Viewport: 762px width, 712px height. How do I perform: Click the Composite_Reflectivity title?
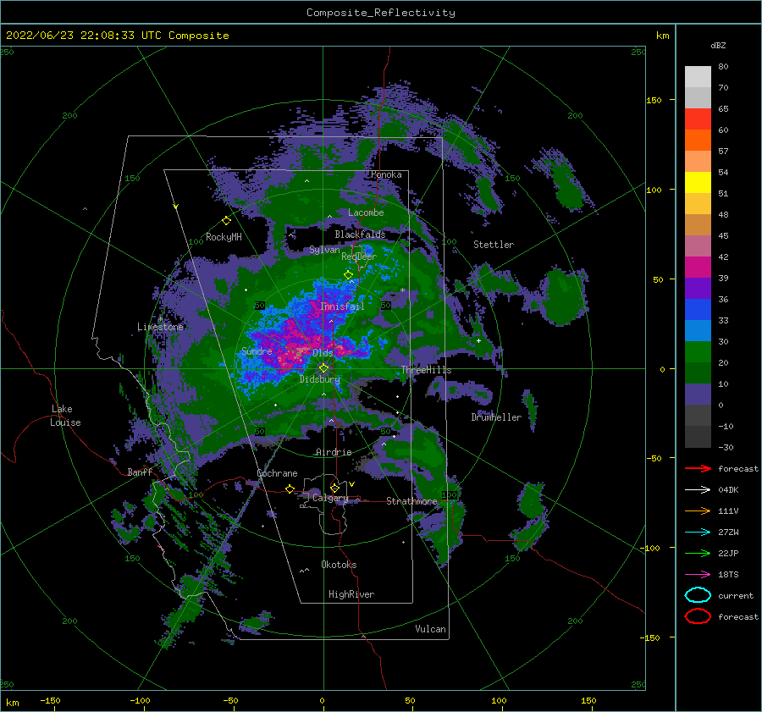pyautogui.click(x=381, y=13)
